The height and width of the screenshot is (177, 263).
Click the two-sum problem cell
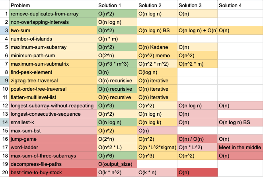(x=53, y=30)
